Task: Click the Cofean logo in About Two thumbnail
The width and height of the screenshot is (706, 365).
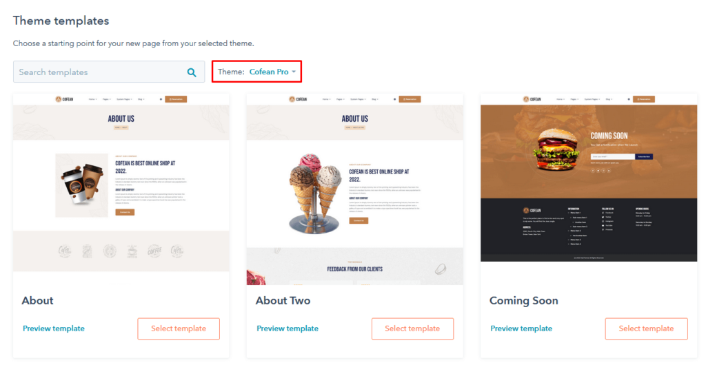Action: (x=298, y=99)
